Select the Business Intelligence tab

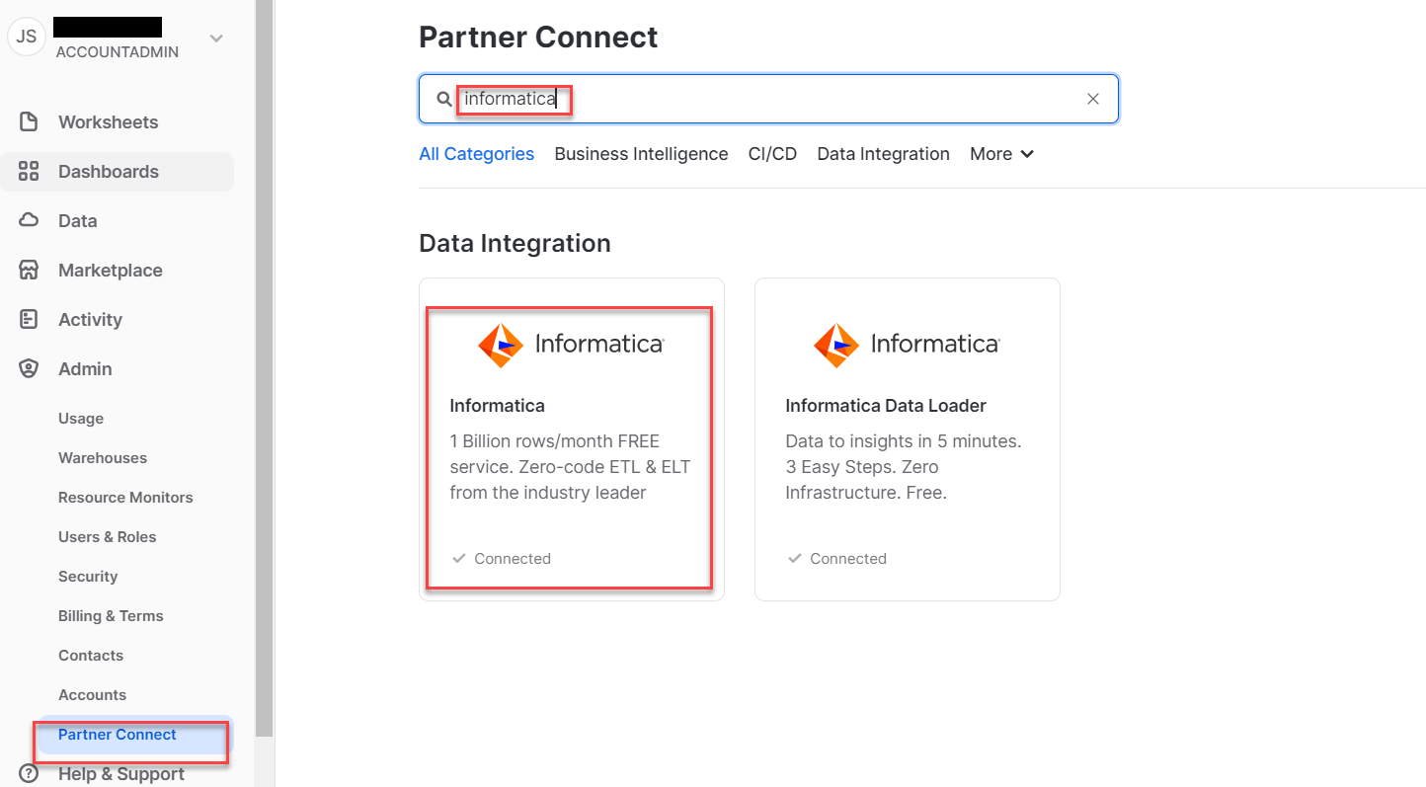(x=641, y=154)
